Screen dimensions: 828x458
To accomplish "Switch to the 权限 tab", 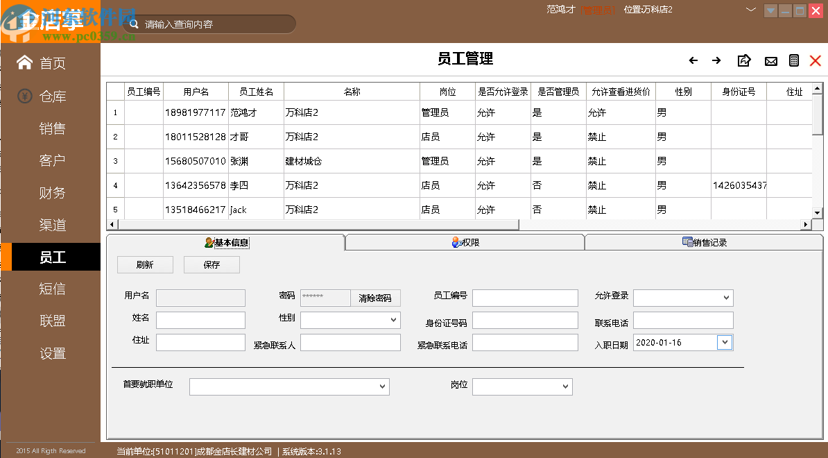I will pos(464,243).
